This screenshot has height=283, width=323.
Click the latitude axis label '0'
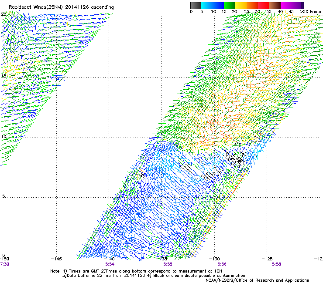tap(3, 256)
